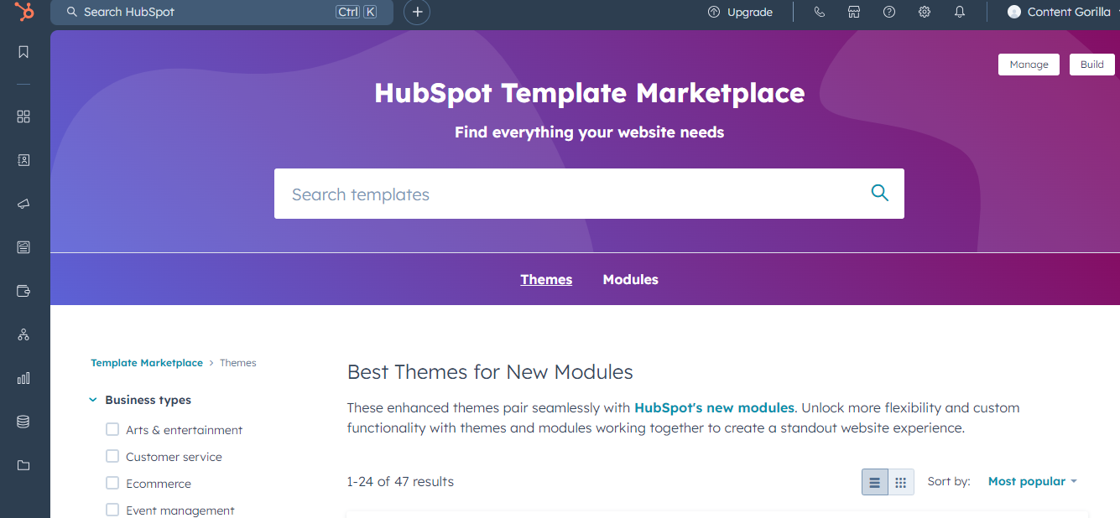Open the Notifications bell icon
Viewport: 1120px width, 518px height.
(x=960, y=12)
